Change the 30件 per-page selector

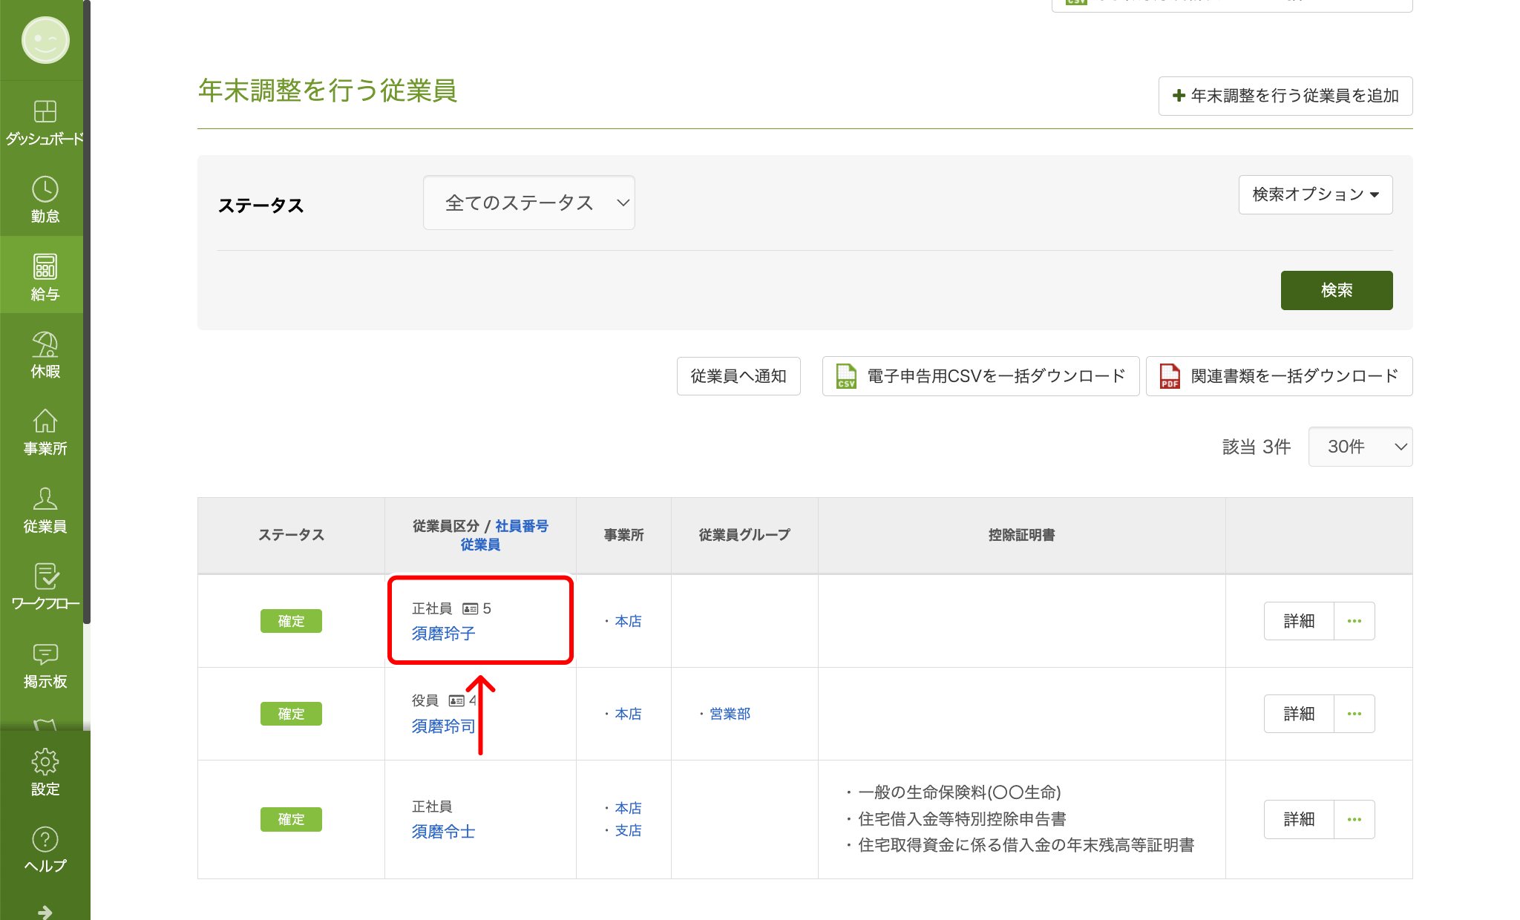pyautogui.click(x=1360, y=447)
